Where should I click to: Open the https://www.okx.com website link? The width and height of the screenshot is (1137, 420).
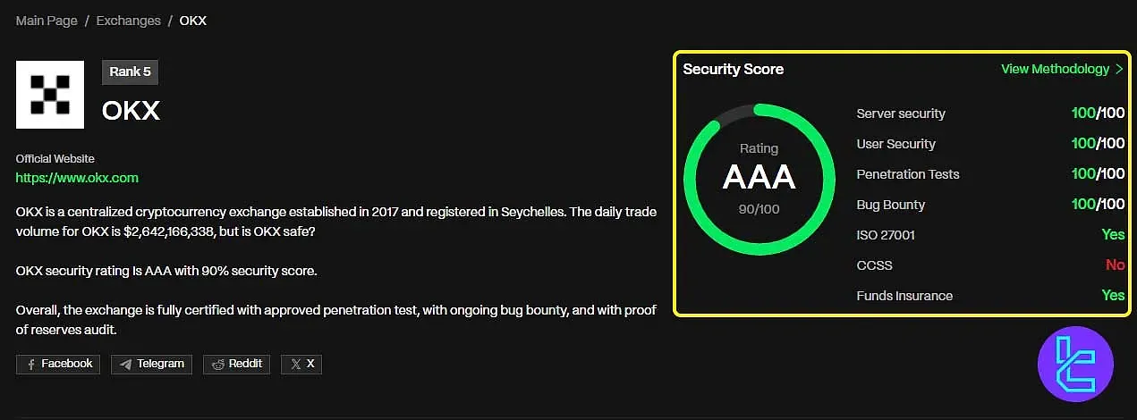[77, 178]
